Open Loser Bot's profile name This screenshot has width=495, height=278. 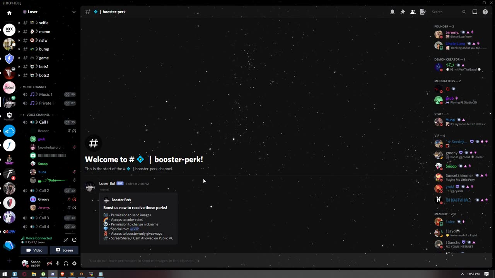tap(107, 183)
